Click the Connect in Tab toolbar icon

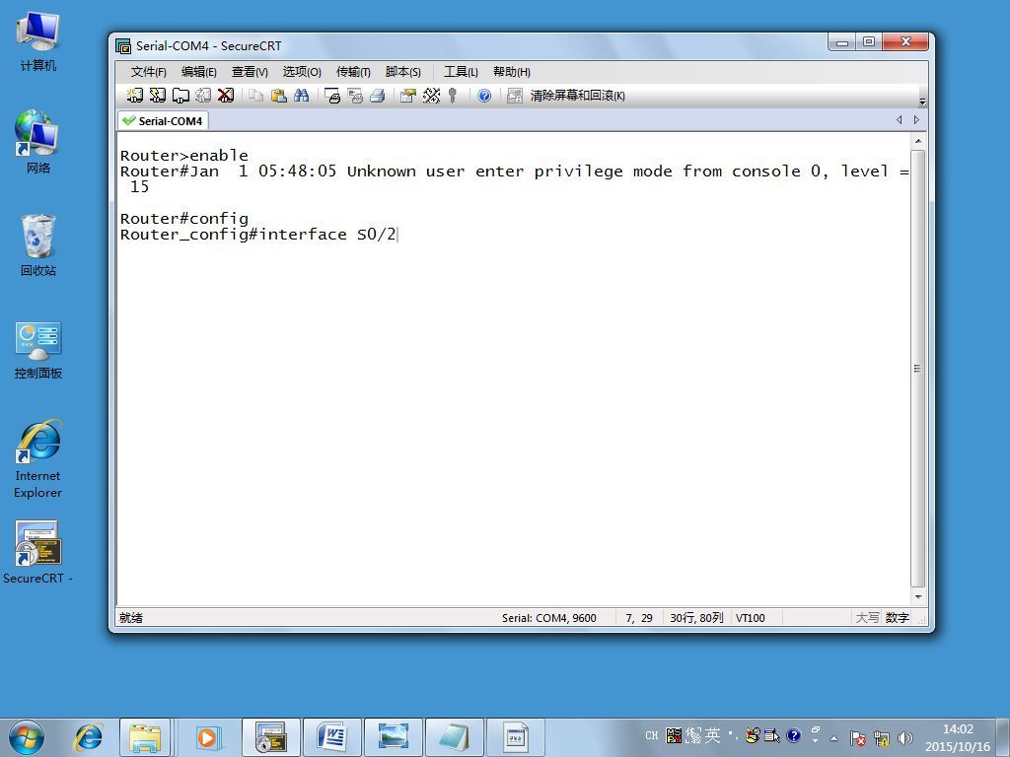pyautogui.click(x=180, y=96)
